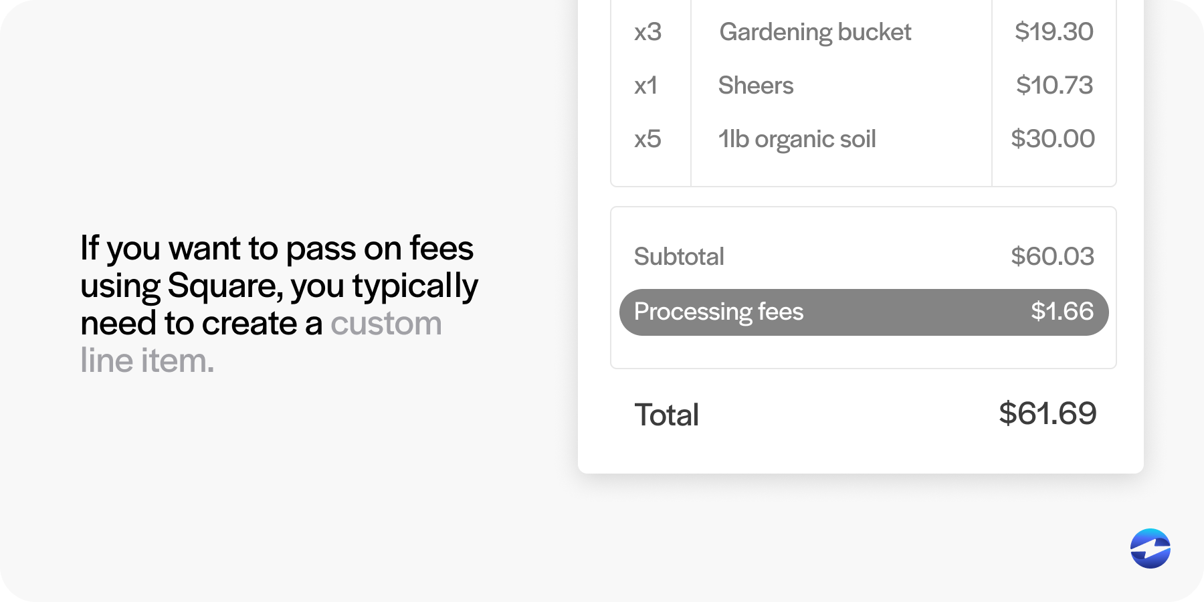
Task: Select the Sheers line item
Action: (756, 86)
